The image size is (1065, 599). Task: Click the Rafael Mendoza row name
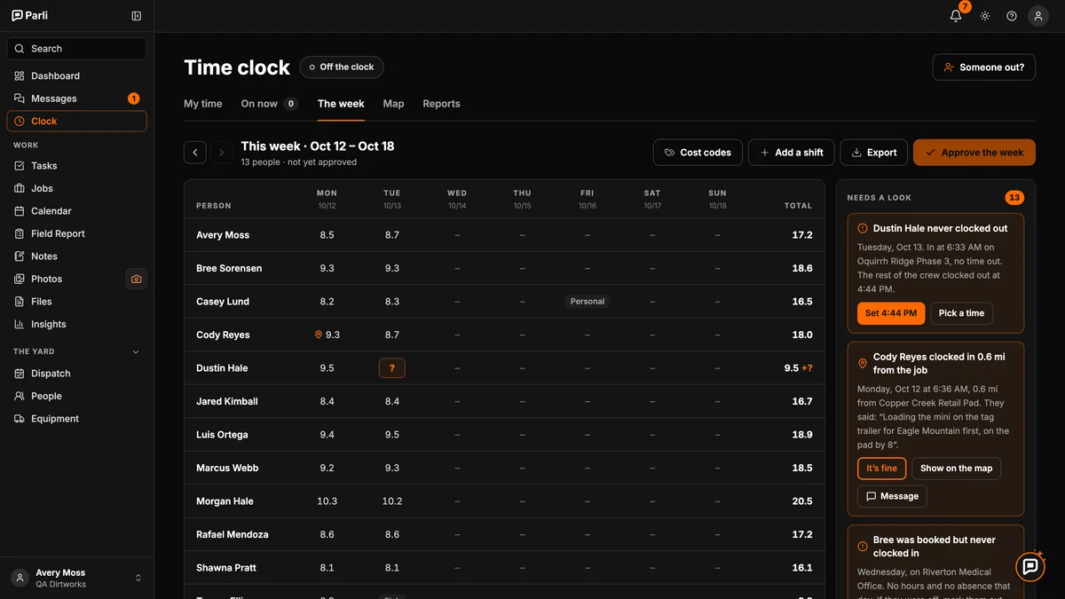click(233, 535)
